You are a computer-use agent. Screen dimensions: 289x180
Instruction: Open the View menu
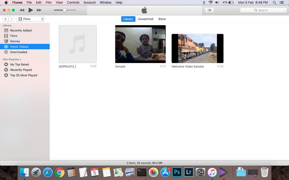[x=59, y=3]
